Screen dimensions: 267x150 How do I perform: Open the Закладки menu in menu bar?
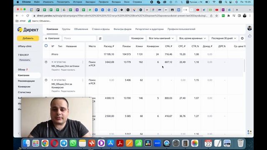pos(90,2)
